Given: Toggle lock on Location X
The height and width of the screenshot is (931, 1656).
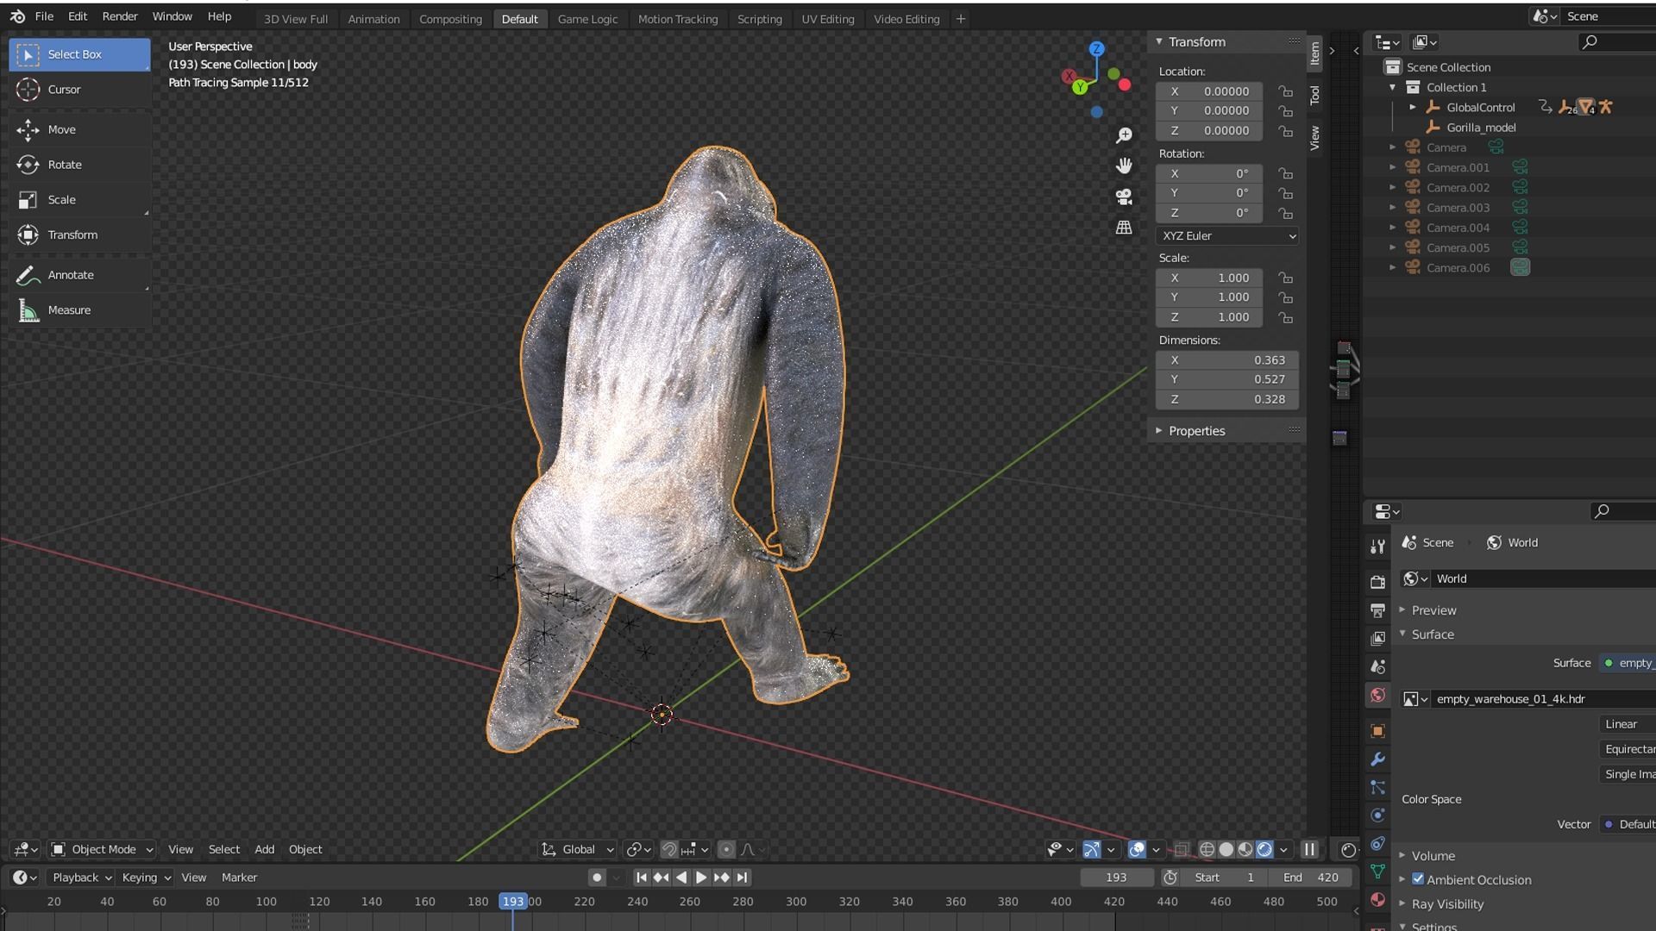Looking at the screenshot, I should (1285, 91).
